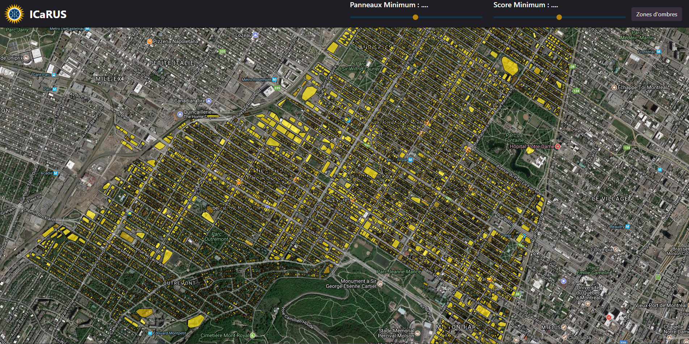Select the MTELUS venue marker
Screen dimensions: 689x344
point(564,327)
